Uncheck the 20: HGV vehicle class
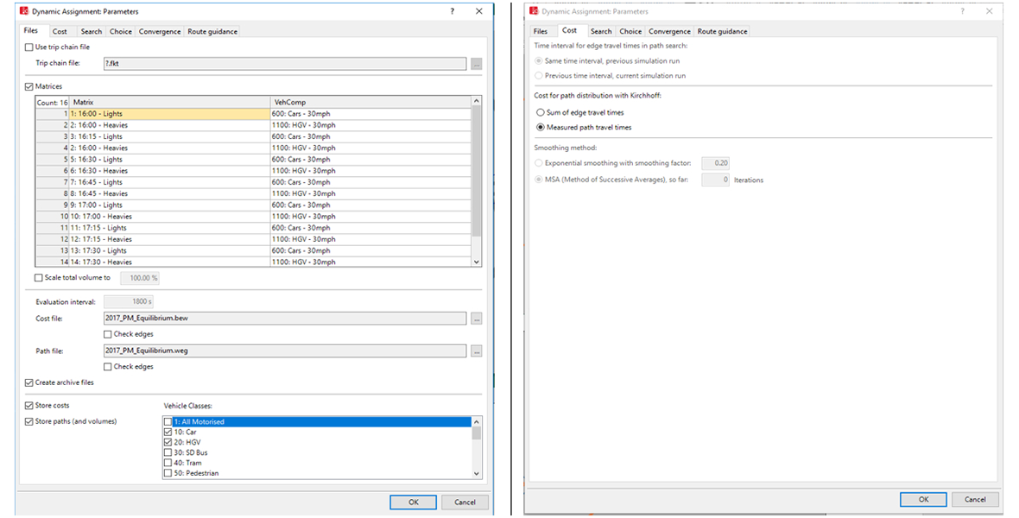 (168, 443)
